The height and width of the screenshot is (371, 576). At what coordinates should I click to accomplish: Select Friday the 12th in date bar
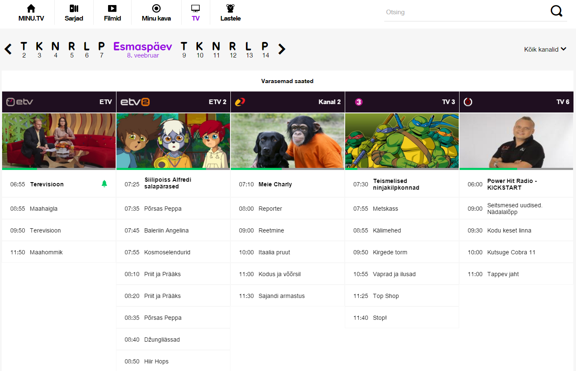[233, 50]
